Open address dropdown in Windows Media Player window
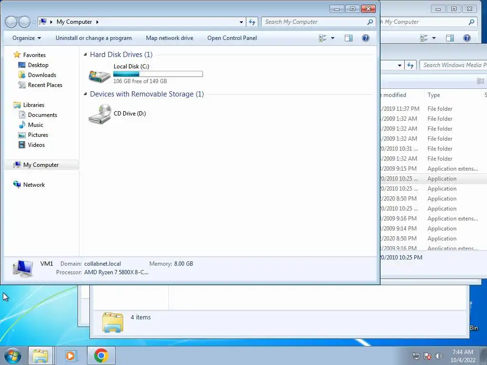 click(399, 66)
